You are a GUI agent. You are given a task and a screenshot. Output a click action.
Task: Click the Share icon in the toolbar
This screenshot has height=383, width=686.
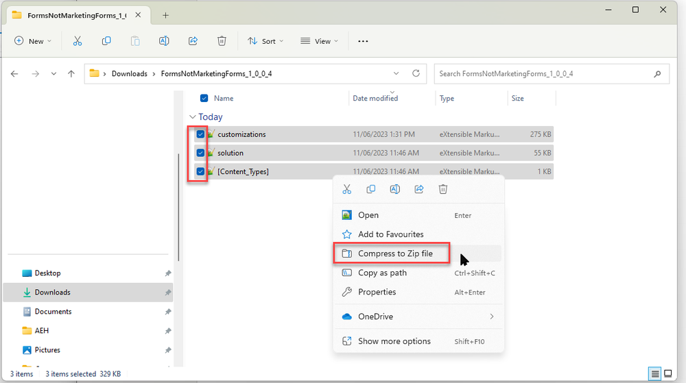coord(193,41)
